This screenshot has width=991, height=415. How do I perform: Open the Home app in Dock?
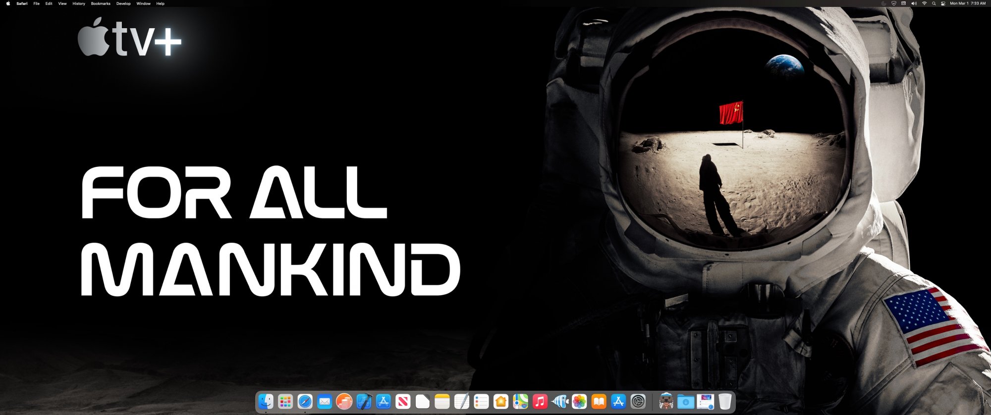501,401
